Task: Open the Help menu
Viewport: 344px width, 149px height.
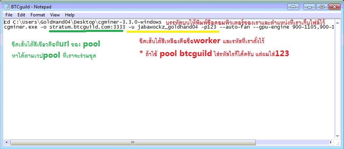Action: point(70,15)
